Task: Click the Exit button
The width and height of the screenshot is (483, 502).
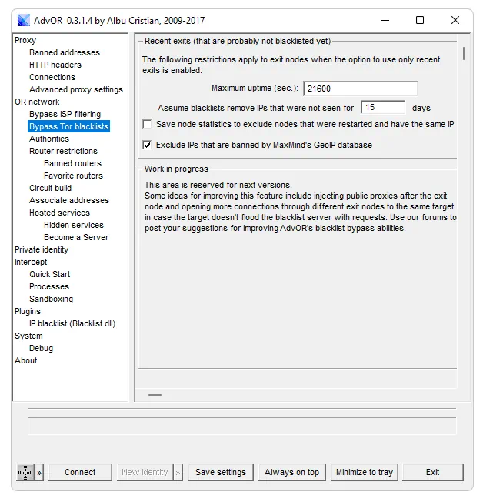Action: (432, 472)
